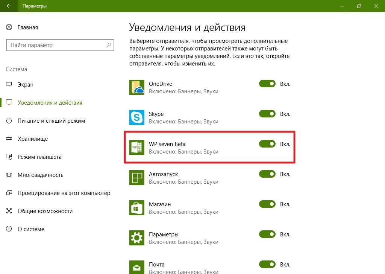This screenshot has height=274, width=385.
Task: Disable Автозапуск notifications toggle
Action: (x=267, y=174)
